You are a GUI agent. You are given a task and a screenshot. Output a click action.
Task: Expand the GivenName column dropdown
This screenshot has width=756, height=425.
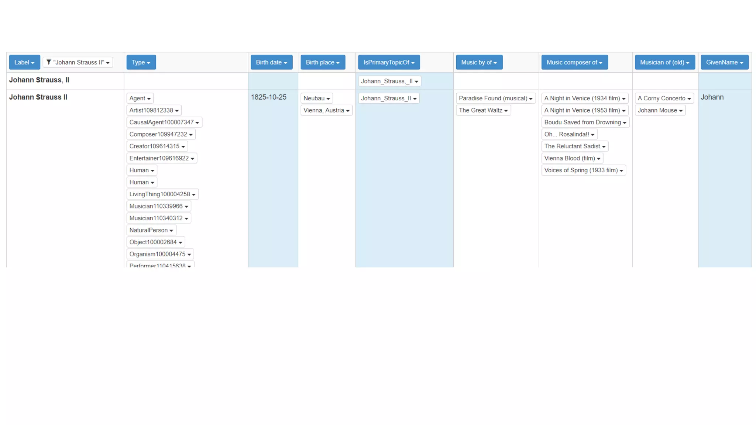(724, 62)
